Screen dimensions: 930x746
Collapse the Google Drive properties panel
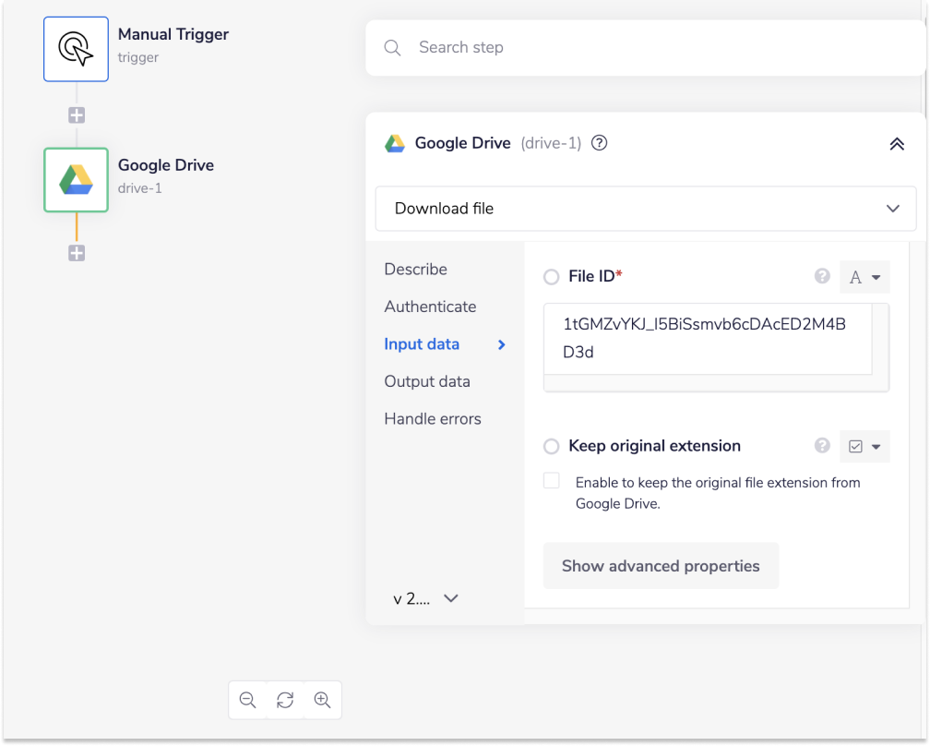pos(896,144)
